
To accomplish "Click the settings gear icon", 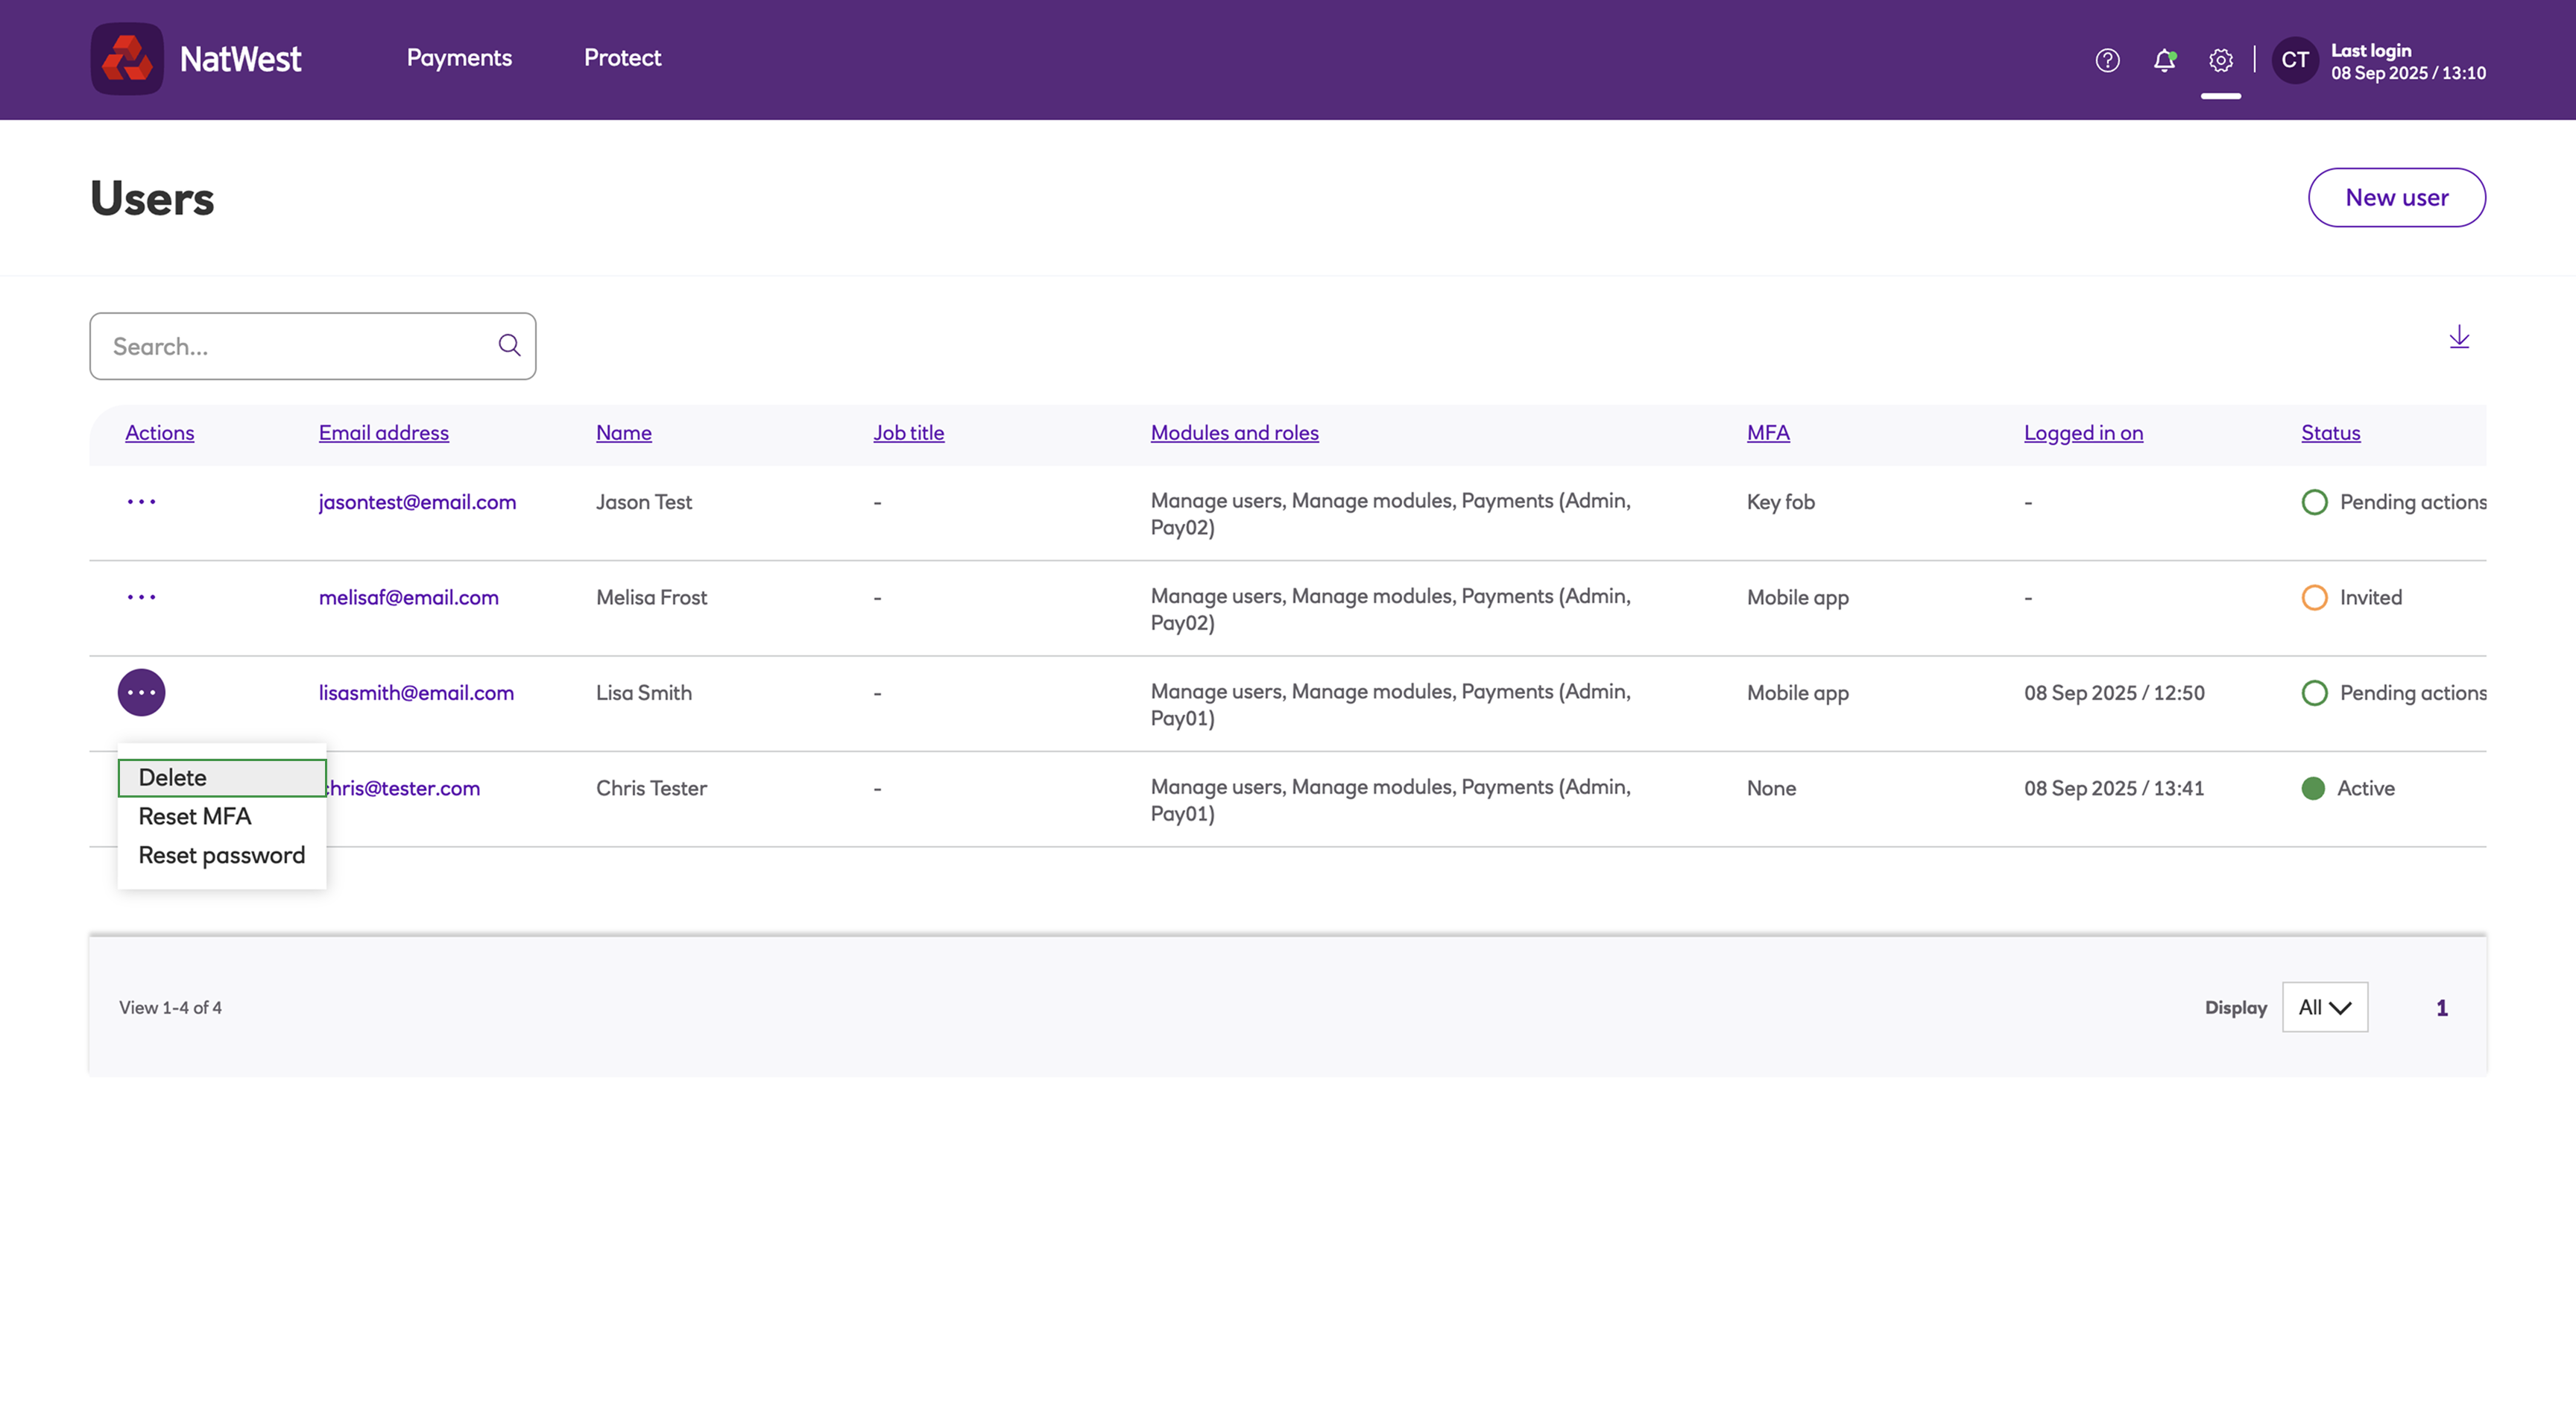I will click(2220, 60).
